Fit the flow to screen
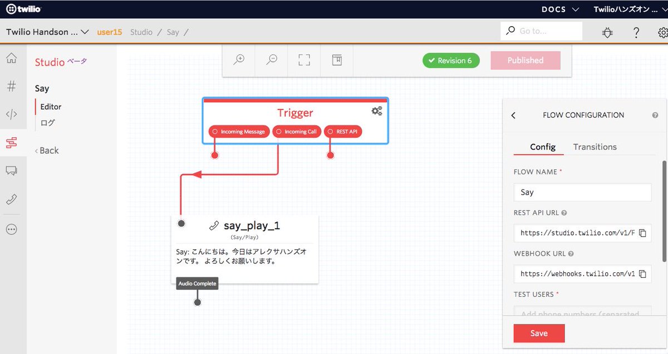Image resolution: width=668 pixels, height=354 pixels. pyautogui.click(x=304, y=60)
